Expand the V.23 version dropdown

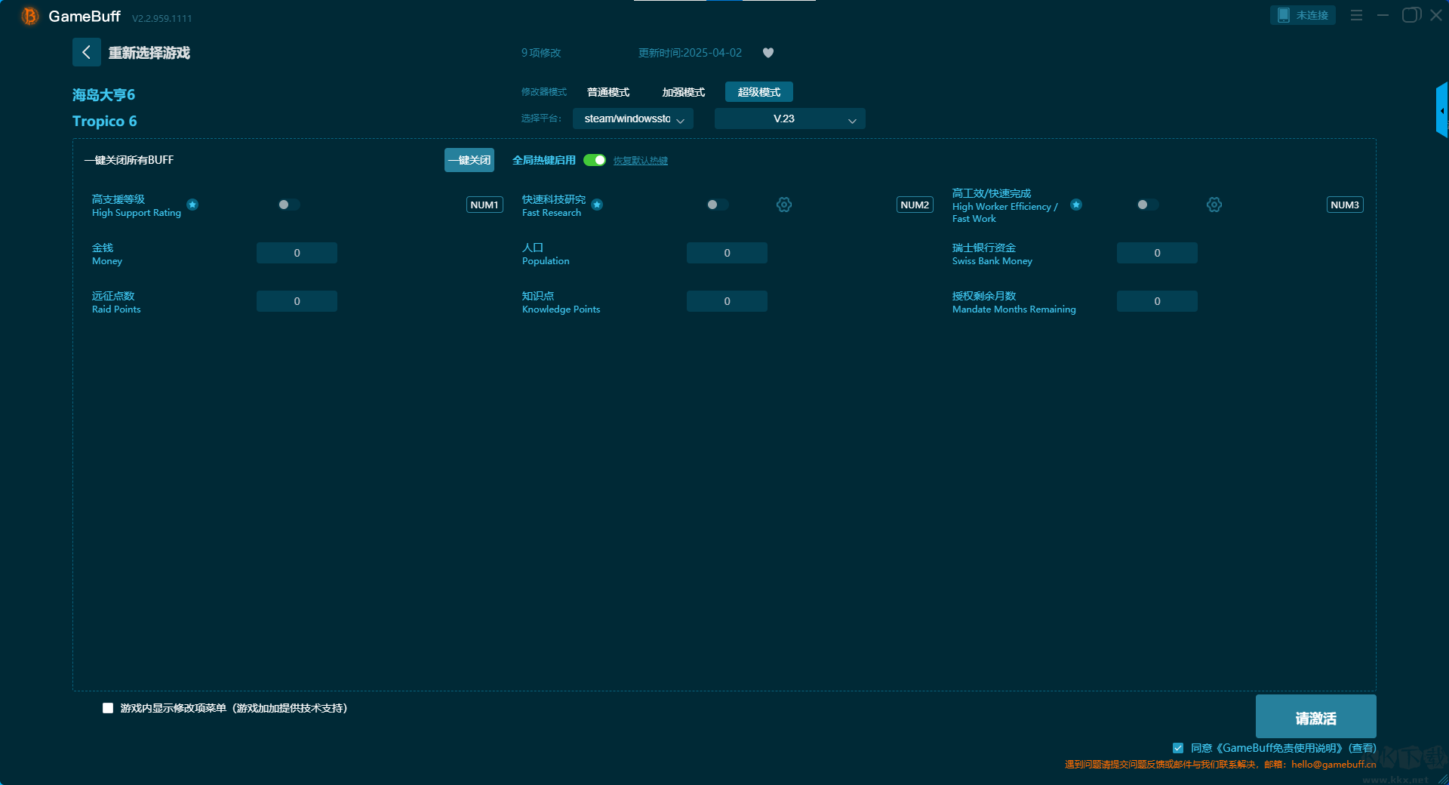(789, 119)
